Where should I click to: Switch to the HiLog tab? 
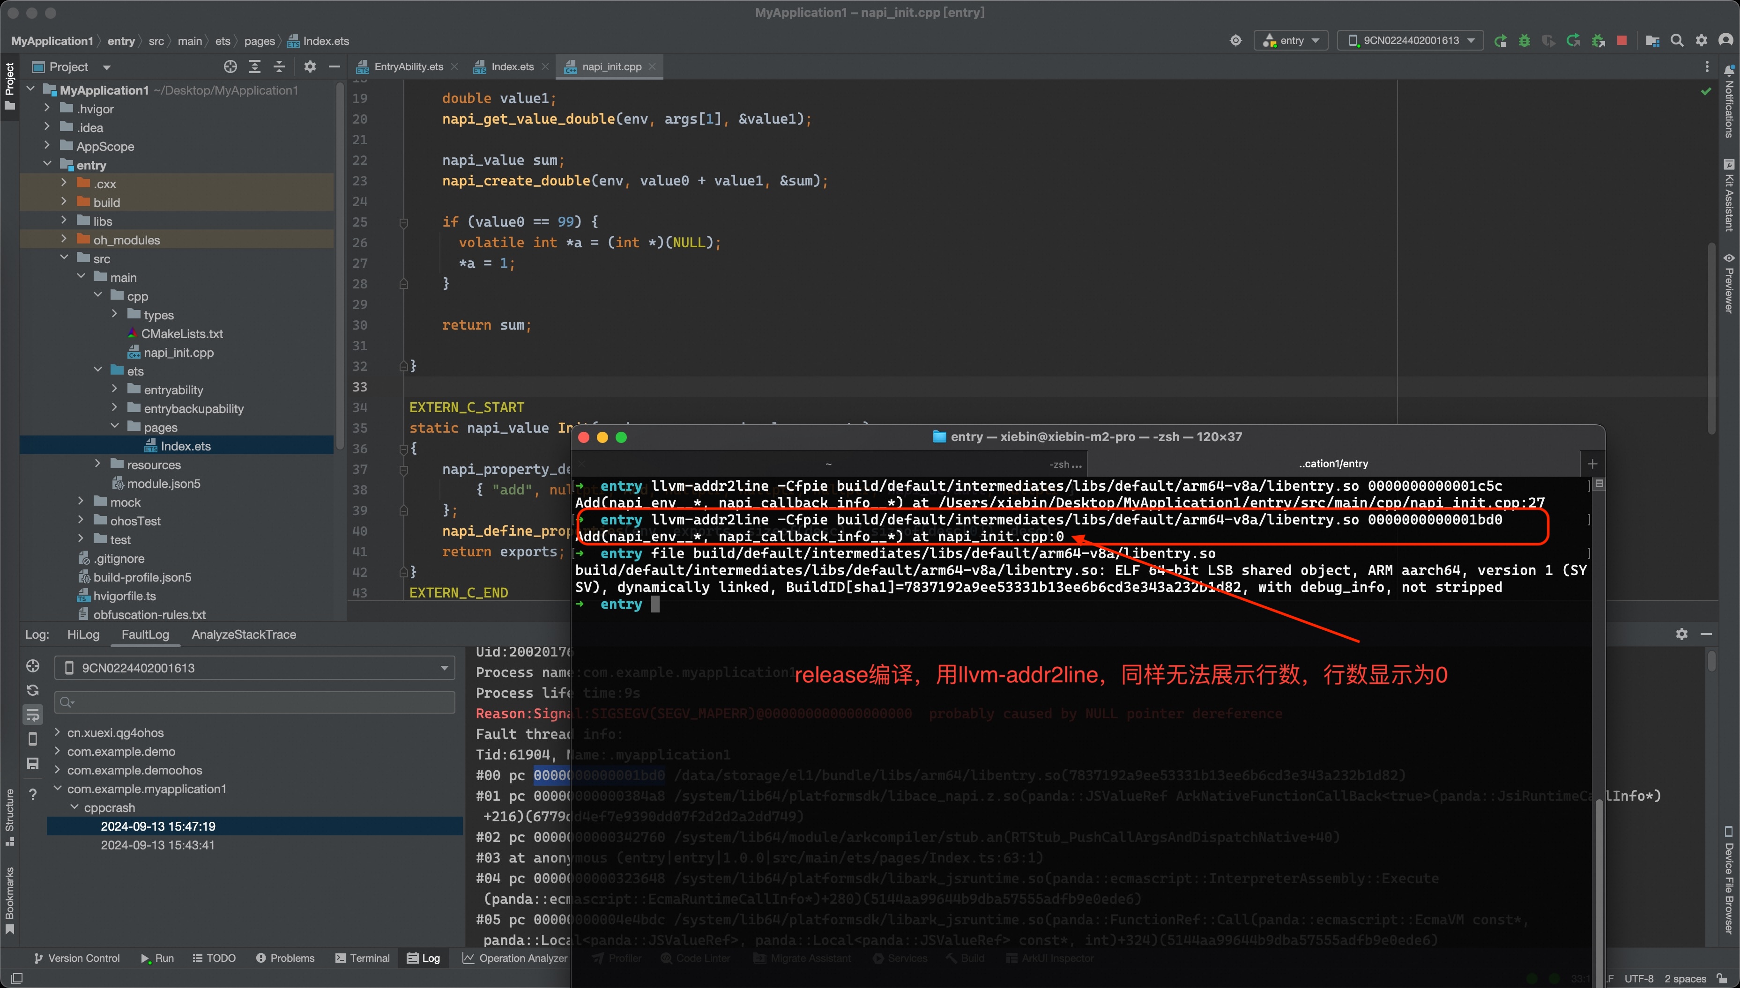click(83, 634)
